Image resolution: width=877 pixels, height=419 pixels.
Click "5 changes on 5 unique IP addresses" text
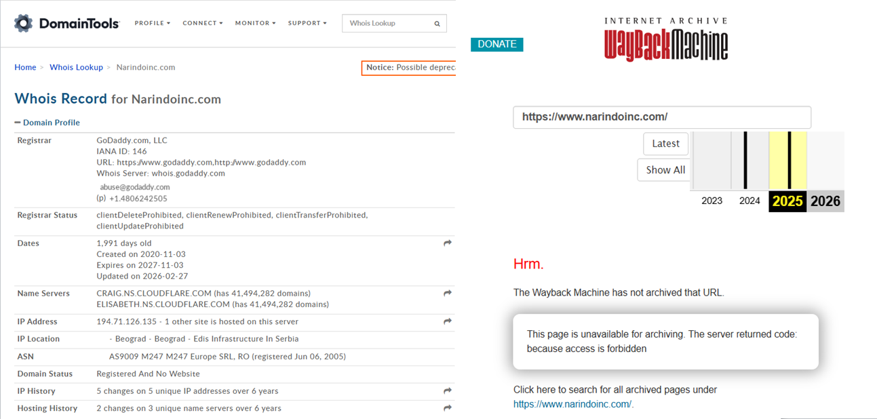pos(187,391)
